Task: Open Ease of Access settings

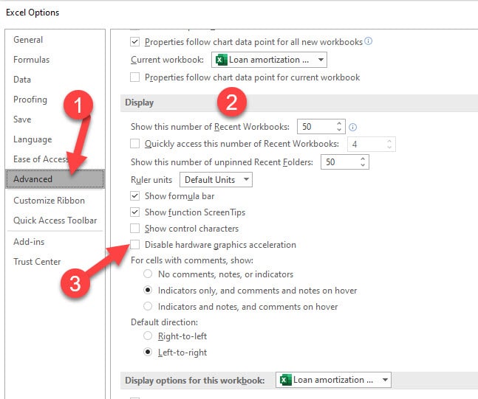Action: [x=41, y=159]
